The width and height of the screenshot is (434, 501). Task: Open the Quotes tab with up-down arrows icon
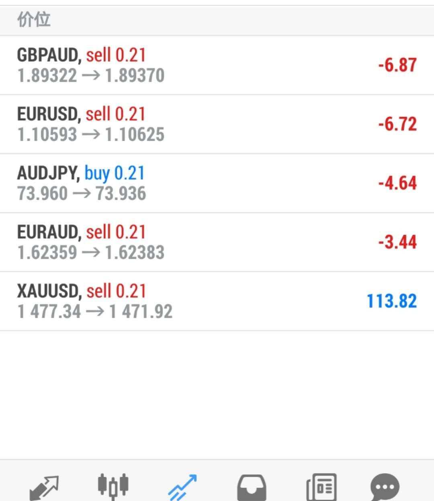[44, 486]
